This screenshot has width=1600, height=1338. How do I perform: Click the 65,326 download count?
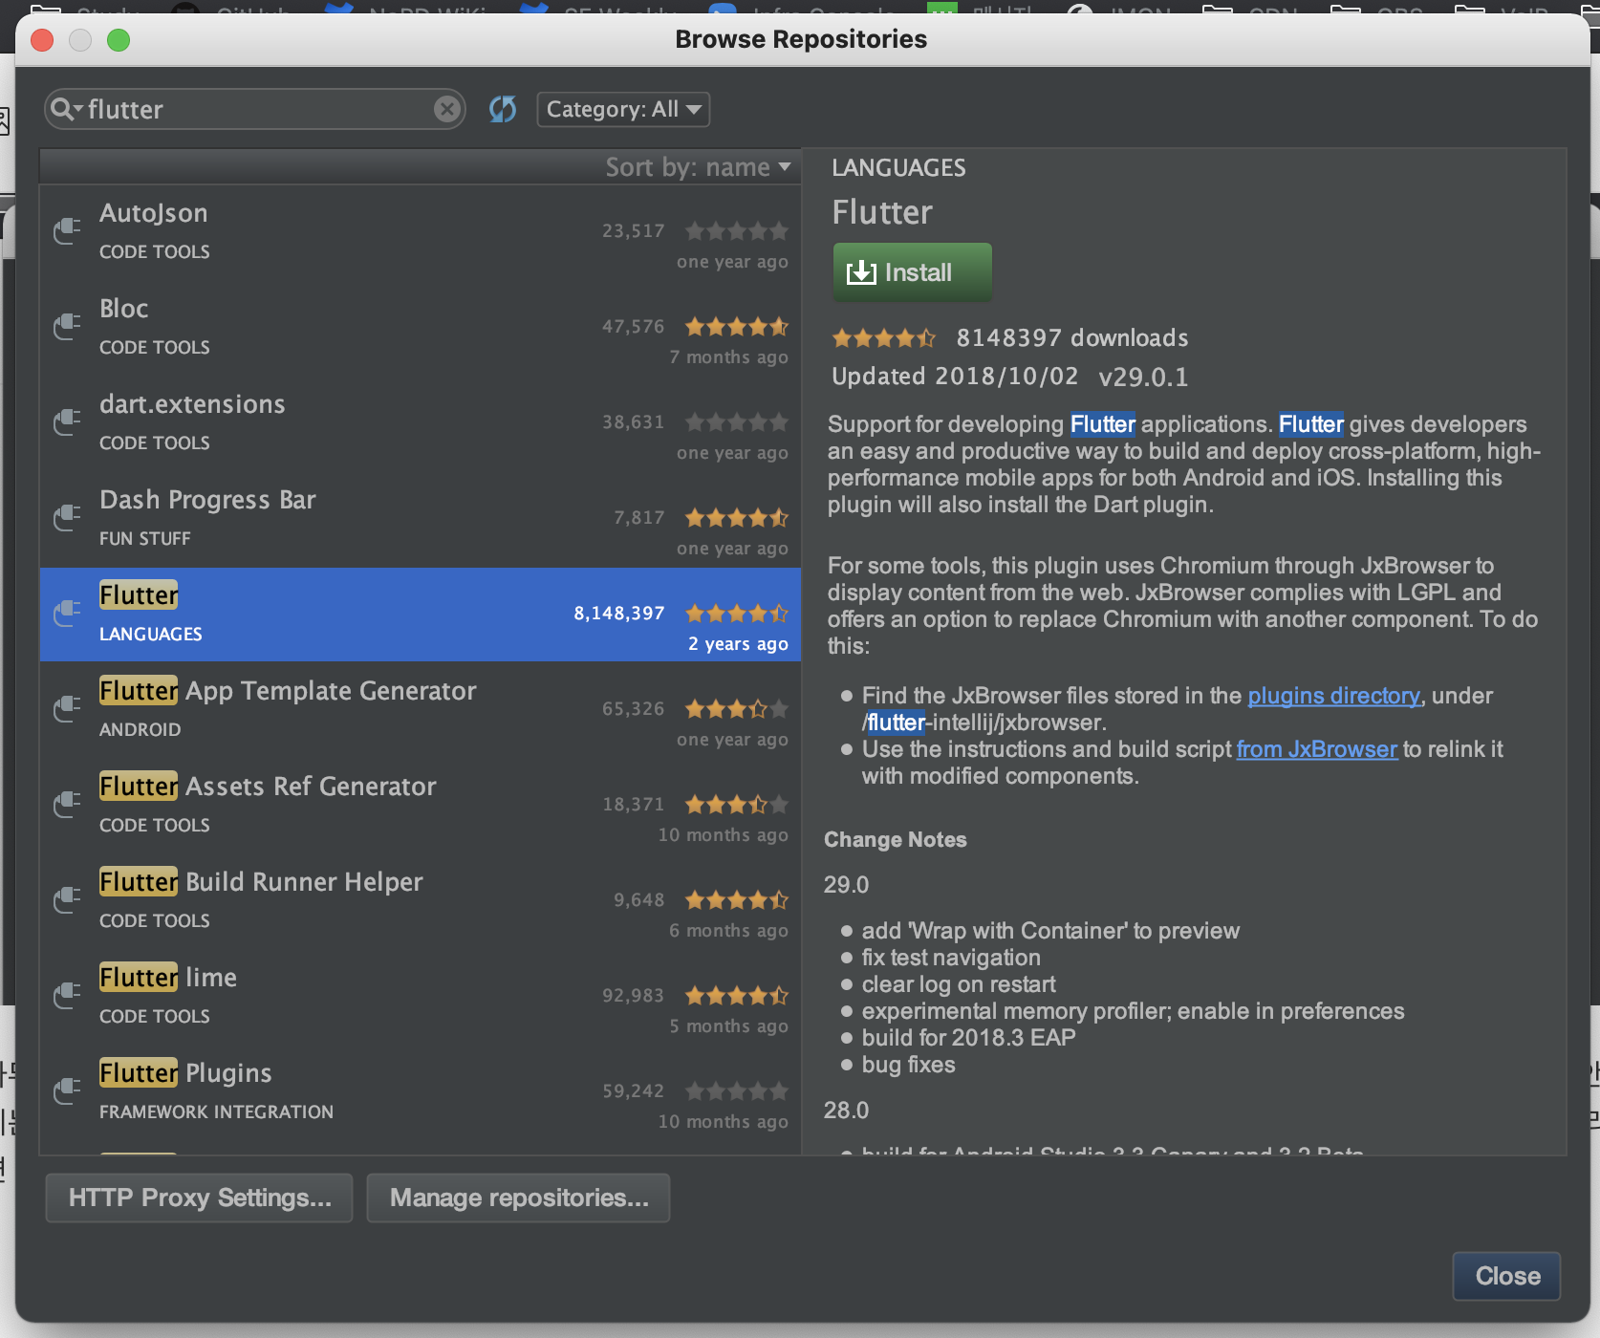(x=633, y=709)
